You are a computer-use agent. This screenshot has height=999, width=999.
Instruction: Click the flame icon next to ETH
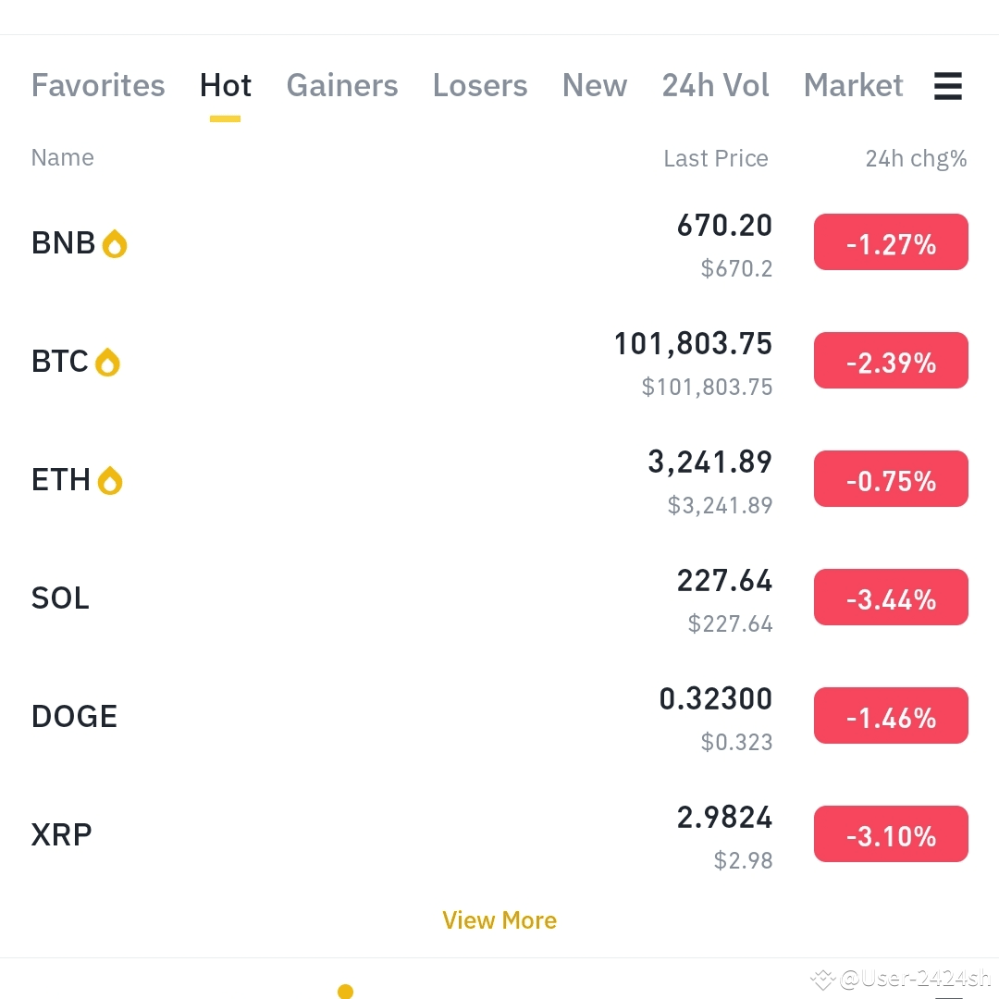point(111,480)
